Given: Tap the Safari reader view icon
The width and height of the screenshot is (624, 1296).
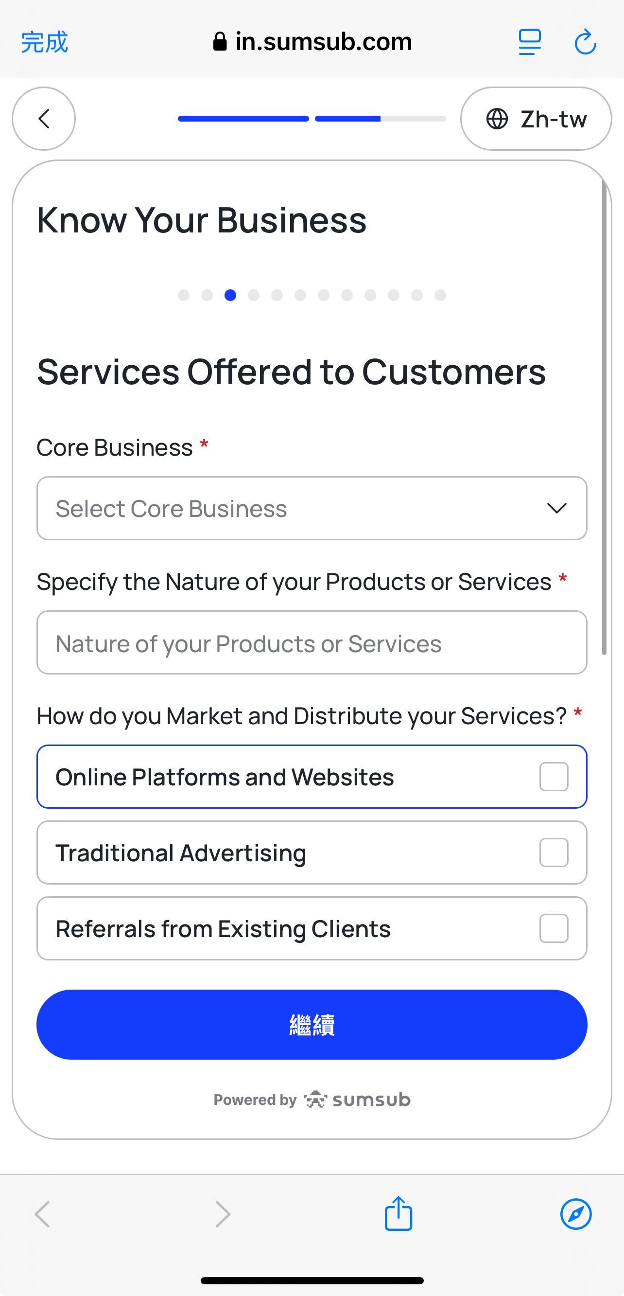Looking at the screenshot, I should [x=529, y=42].
